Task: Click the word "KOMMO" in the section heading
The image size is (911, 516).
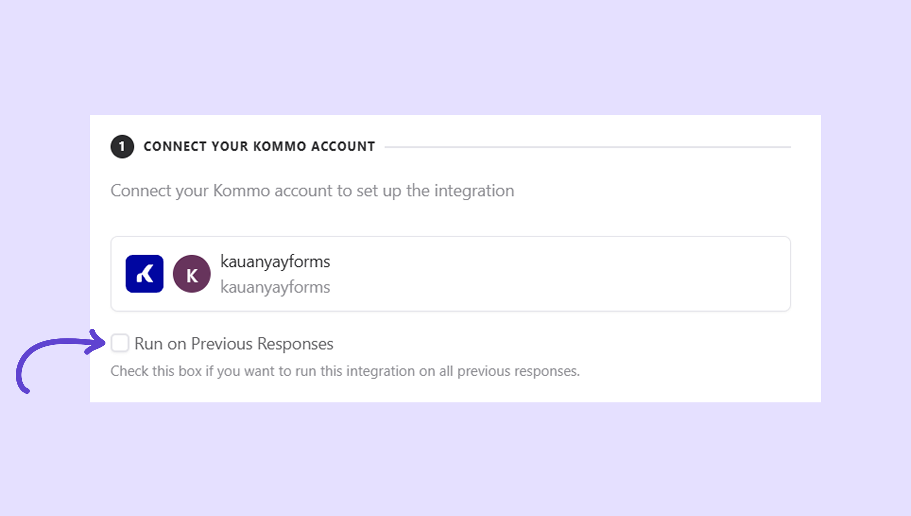Action: pyautogui.click(x=279, y=146)
